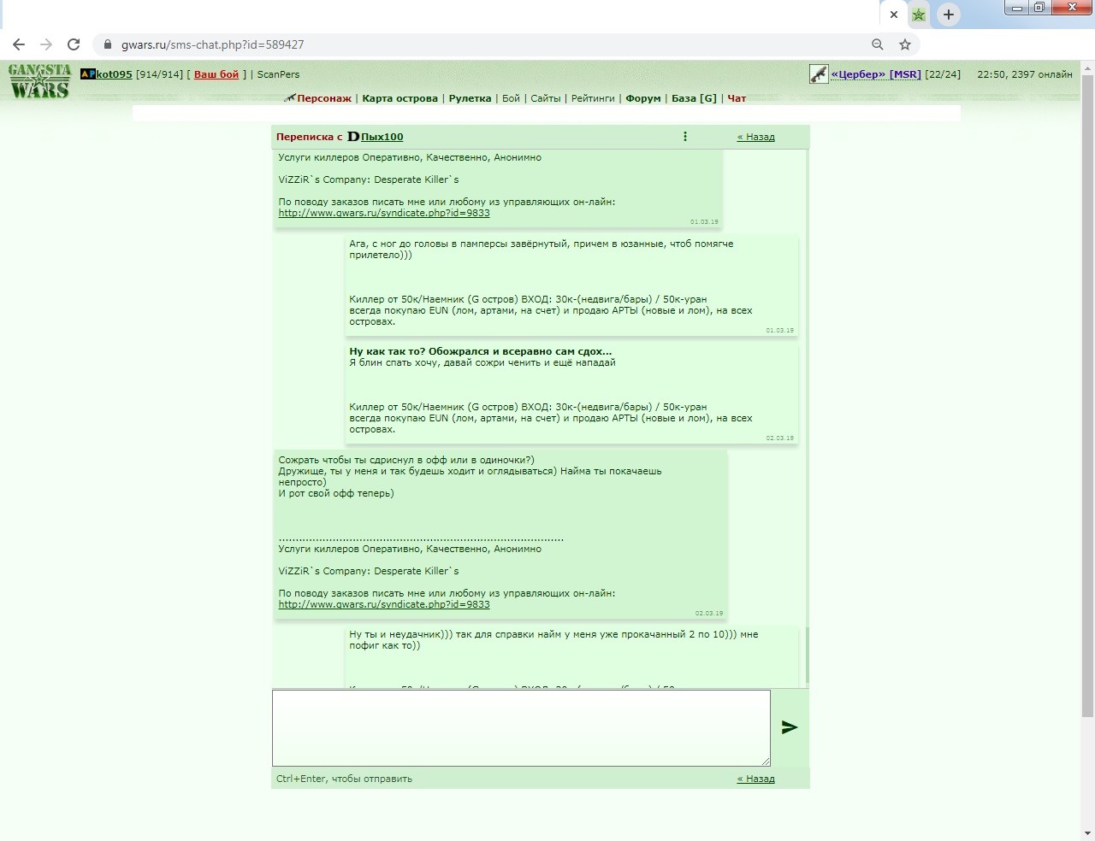This screenshot has width=1095, height=841.
Task: Click the browser address bar URL
Action: pos(213,44)
